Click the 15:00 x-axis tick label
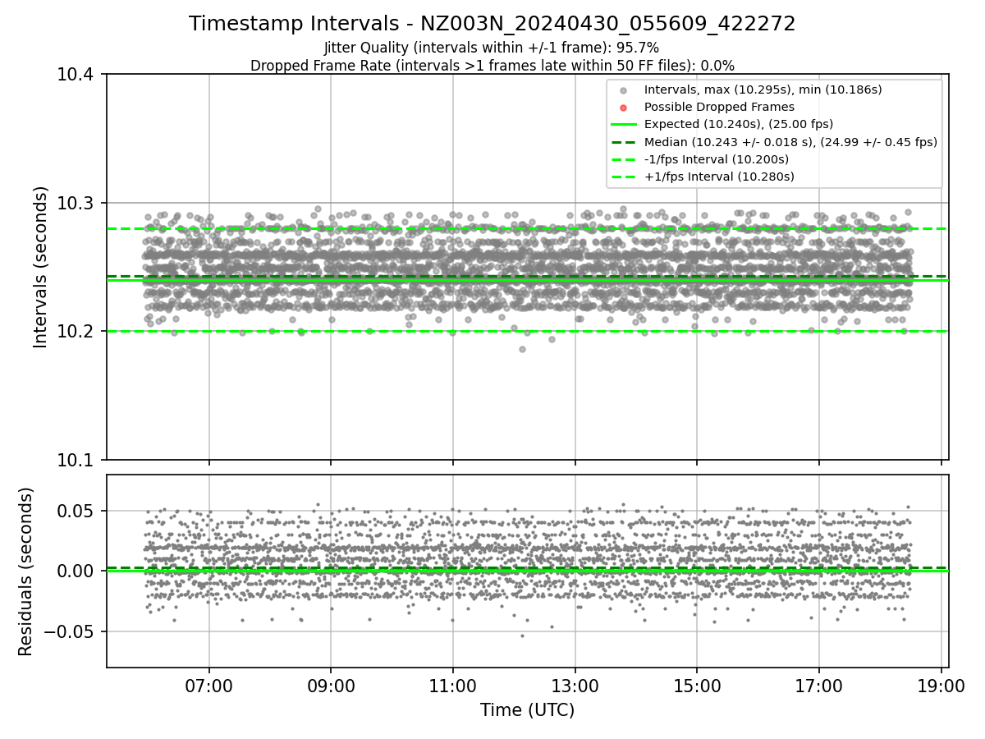 tap(697, 685)
